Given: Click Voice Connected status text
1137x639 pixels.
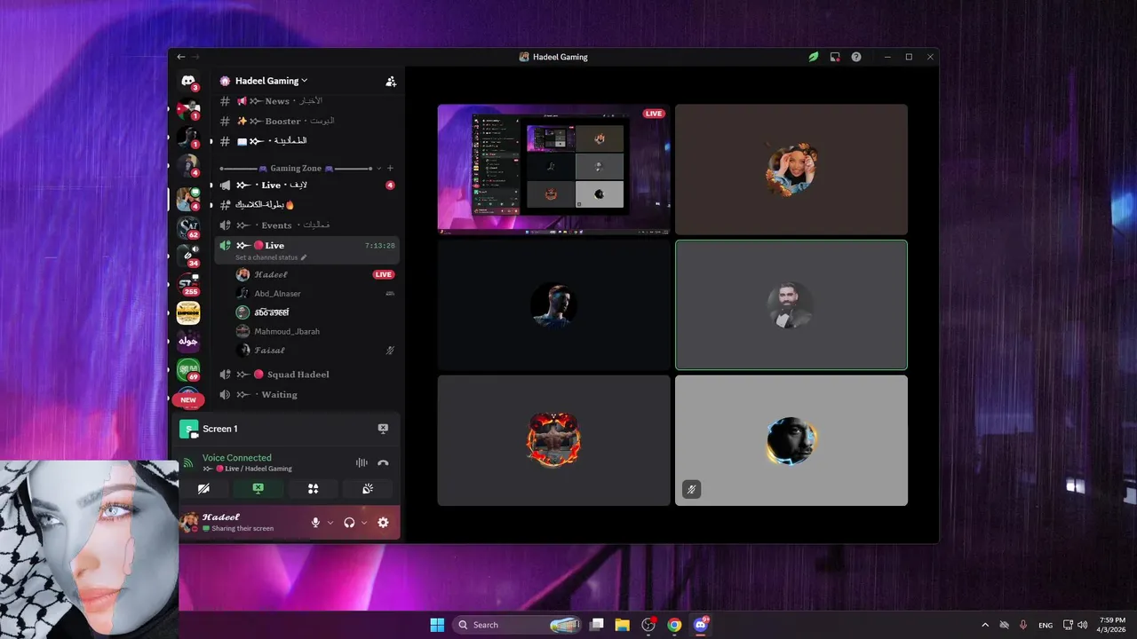Looking at the screenshot, I should click(237, 458).
